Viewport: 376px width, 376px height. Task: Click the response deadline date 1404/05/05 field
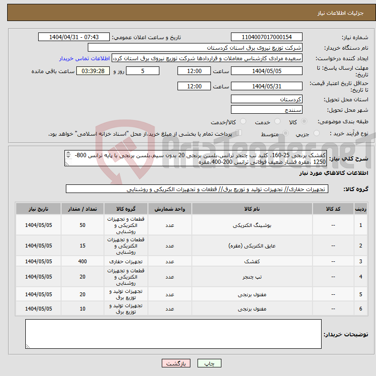point(266,71)
